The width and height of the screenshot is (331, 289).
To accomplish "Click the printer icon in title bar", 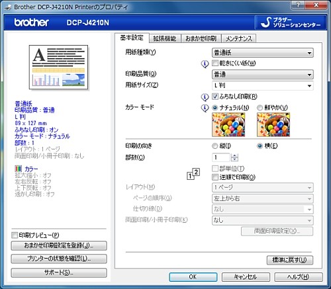I will pos(8,7).
